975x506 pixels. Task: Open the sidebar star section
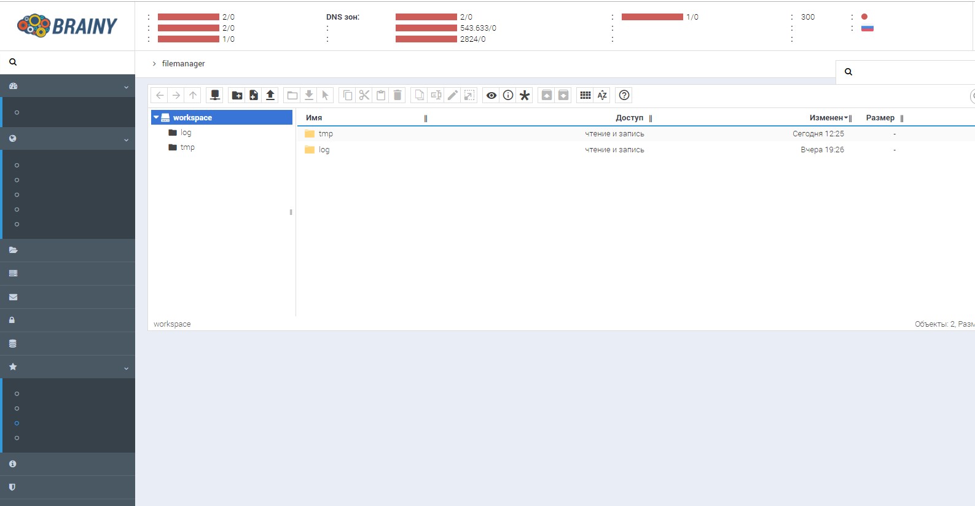point(13,367)
